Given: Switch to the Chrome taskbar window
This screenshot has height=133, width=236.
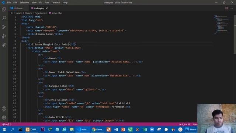Looking at the screenshot, I should tap(97, 130).
